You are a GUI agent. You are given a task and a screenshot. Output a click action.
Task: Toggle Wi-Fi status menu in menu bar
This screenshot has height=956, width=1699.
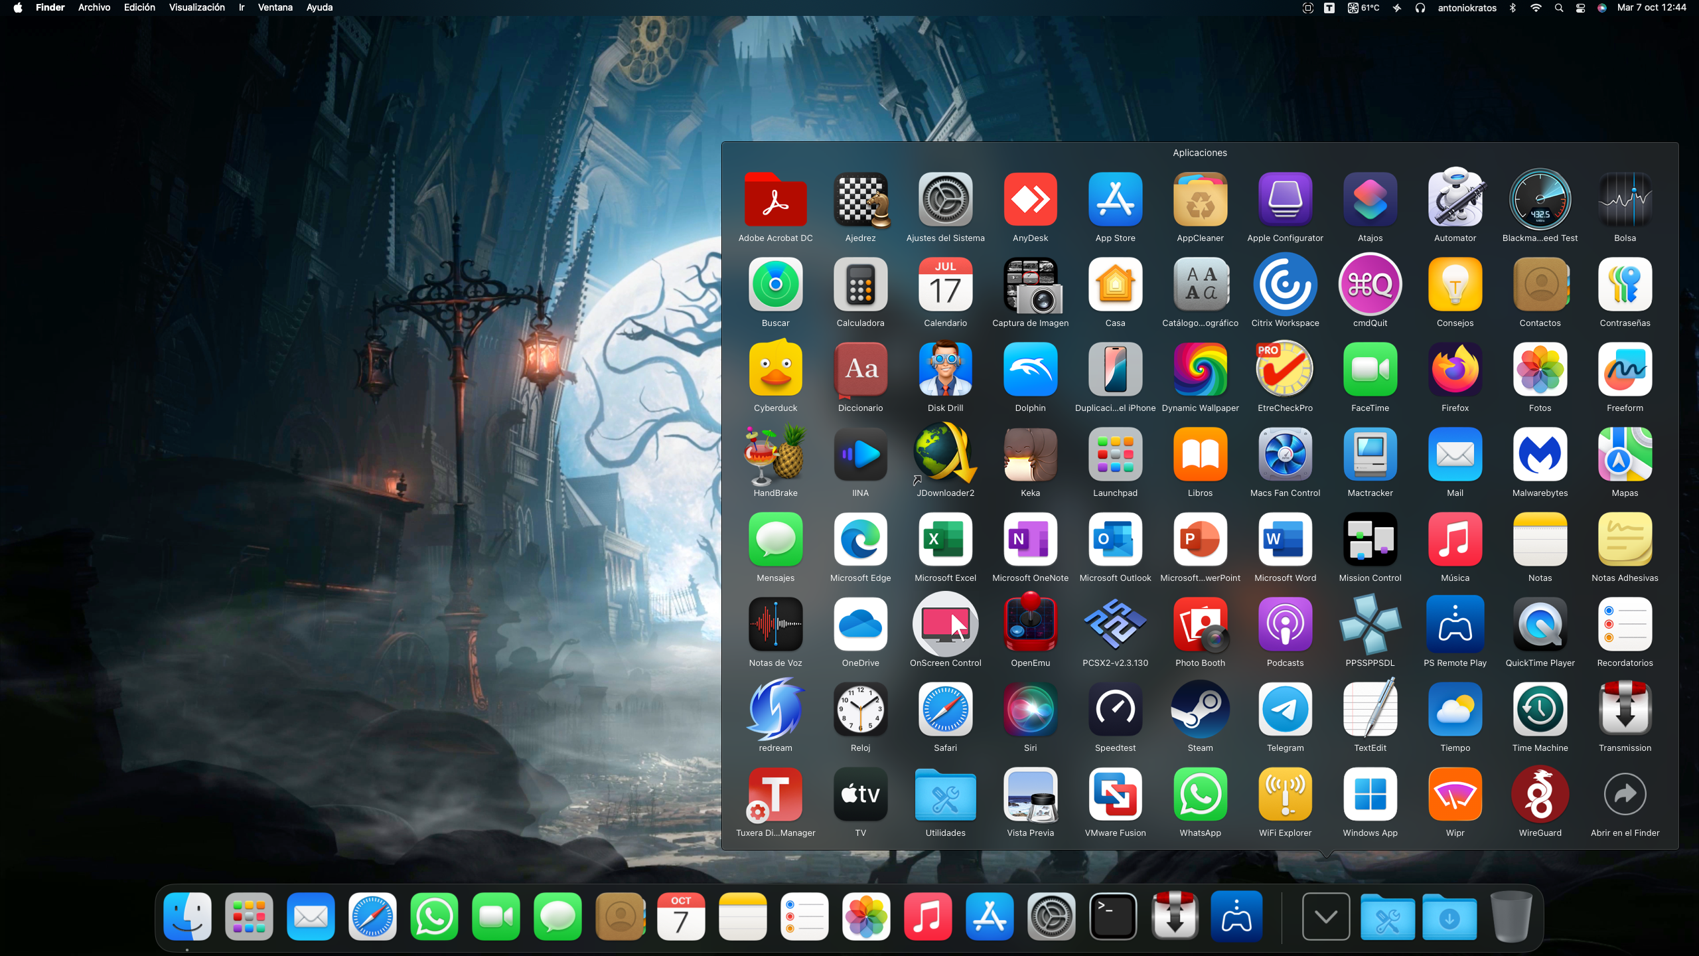1536,8
